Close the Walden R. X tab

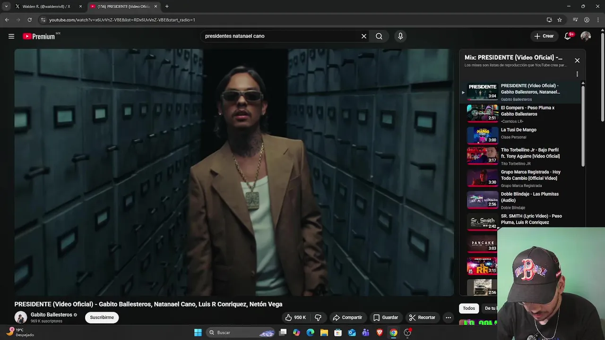[80, 7]
